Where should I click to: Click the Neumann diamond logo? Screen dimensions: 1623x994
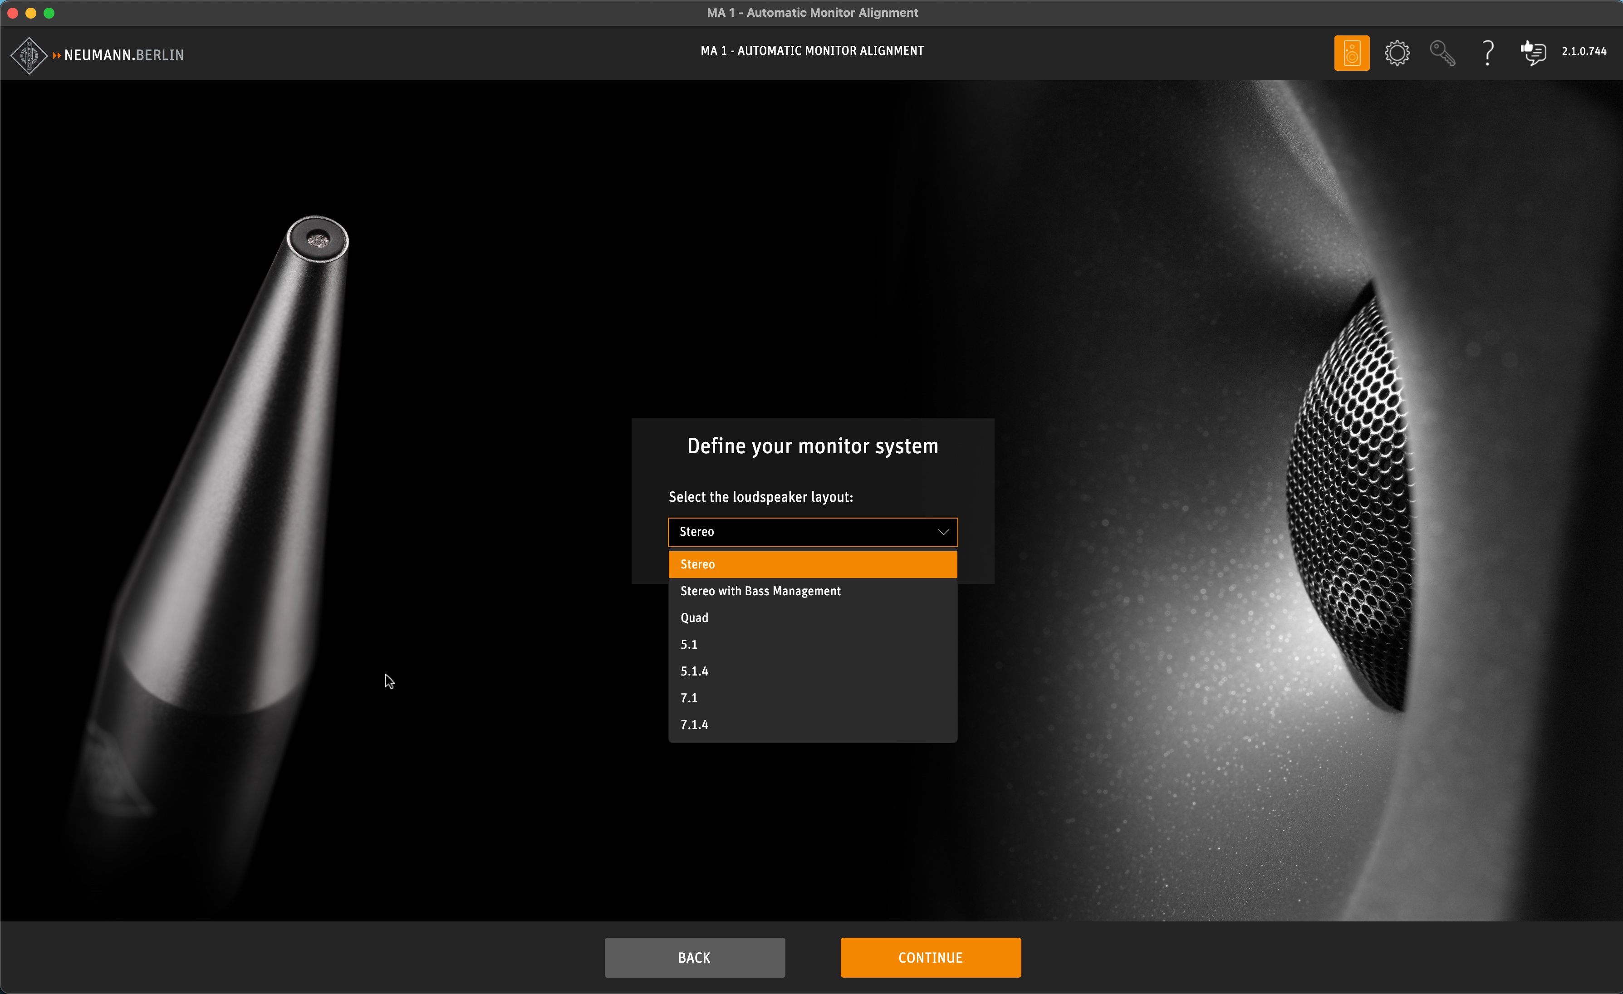(x=29, y=55)
